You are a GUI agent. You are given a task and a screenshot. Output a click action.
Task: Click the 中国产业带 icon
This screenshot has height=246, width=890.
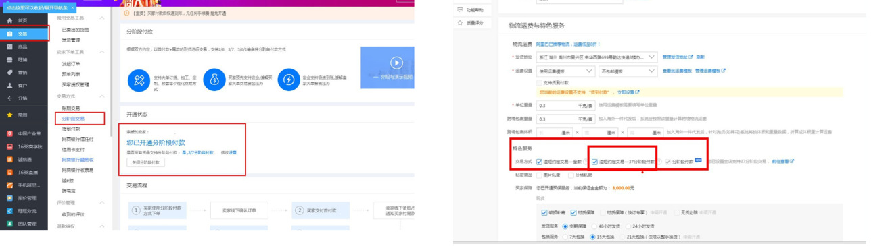point(9,133)
